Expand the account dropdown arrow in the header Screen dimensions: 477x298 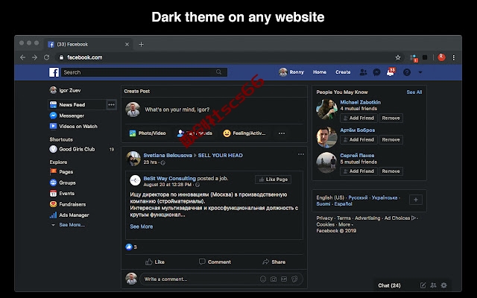[420, 72]
